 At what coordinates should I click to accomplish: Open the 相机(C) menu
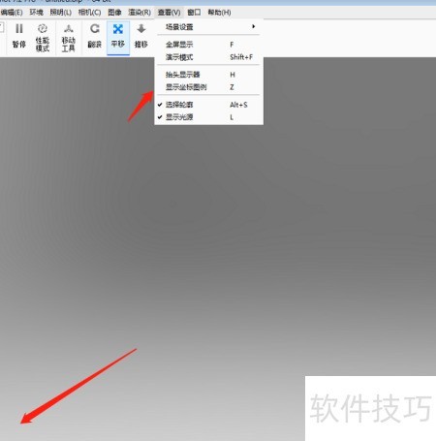(x=89, y=13)
